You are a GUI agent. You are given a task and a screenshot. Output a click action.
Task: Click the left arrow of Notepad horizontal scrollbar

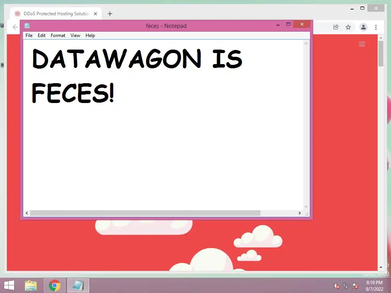click(27, 213)
